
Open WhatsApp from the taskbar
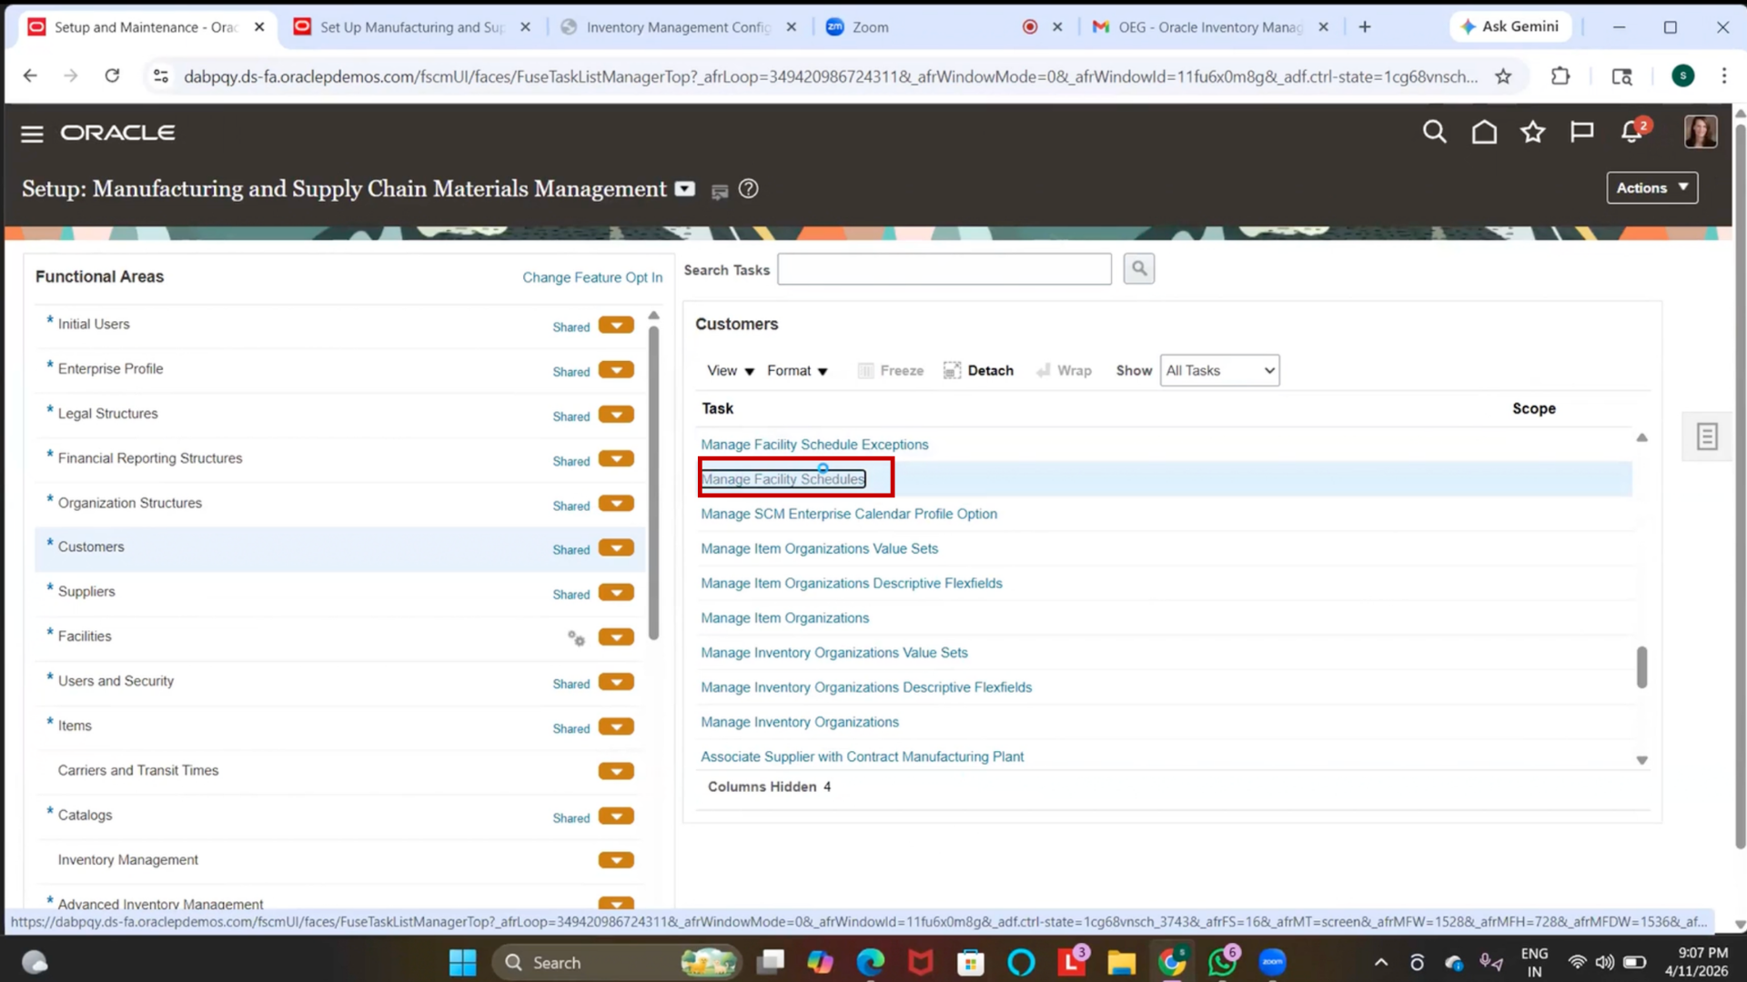coord(1222,962)
